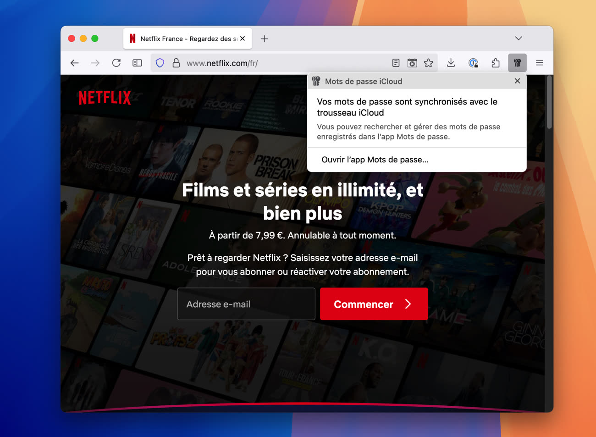Close the Netflix France tab
The image size is (596, 437).
click(243, 39)
